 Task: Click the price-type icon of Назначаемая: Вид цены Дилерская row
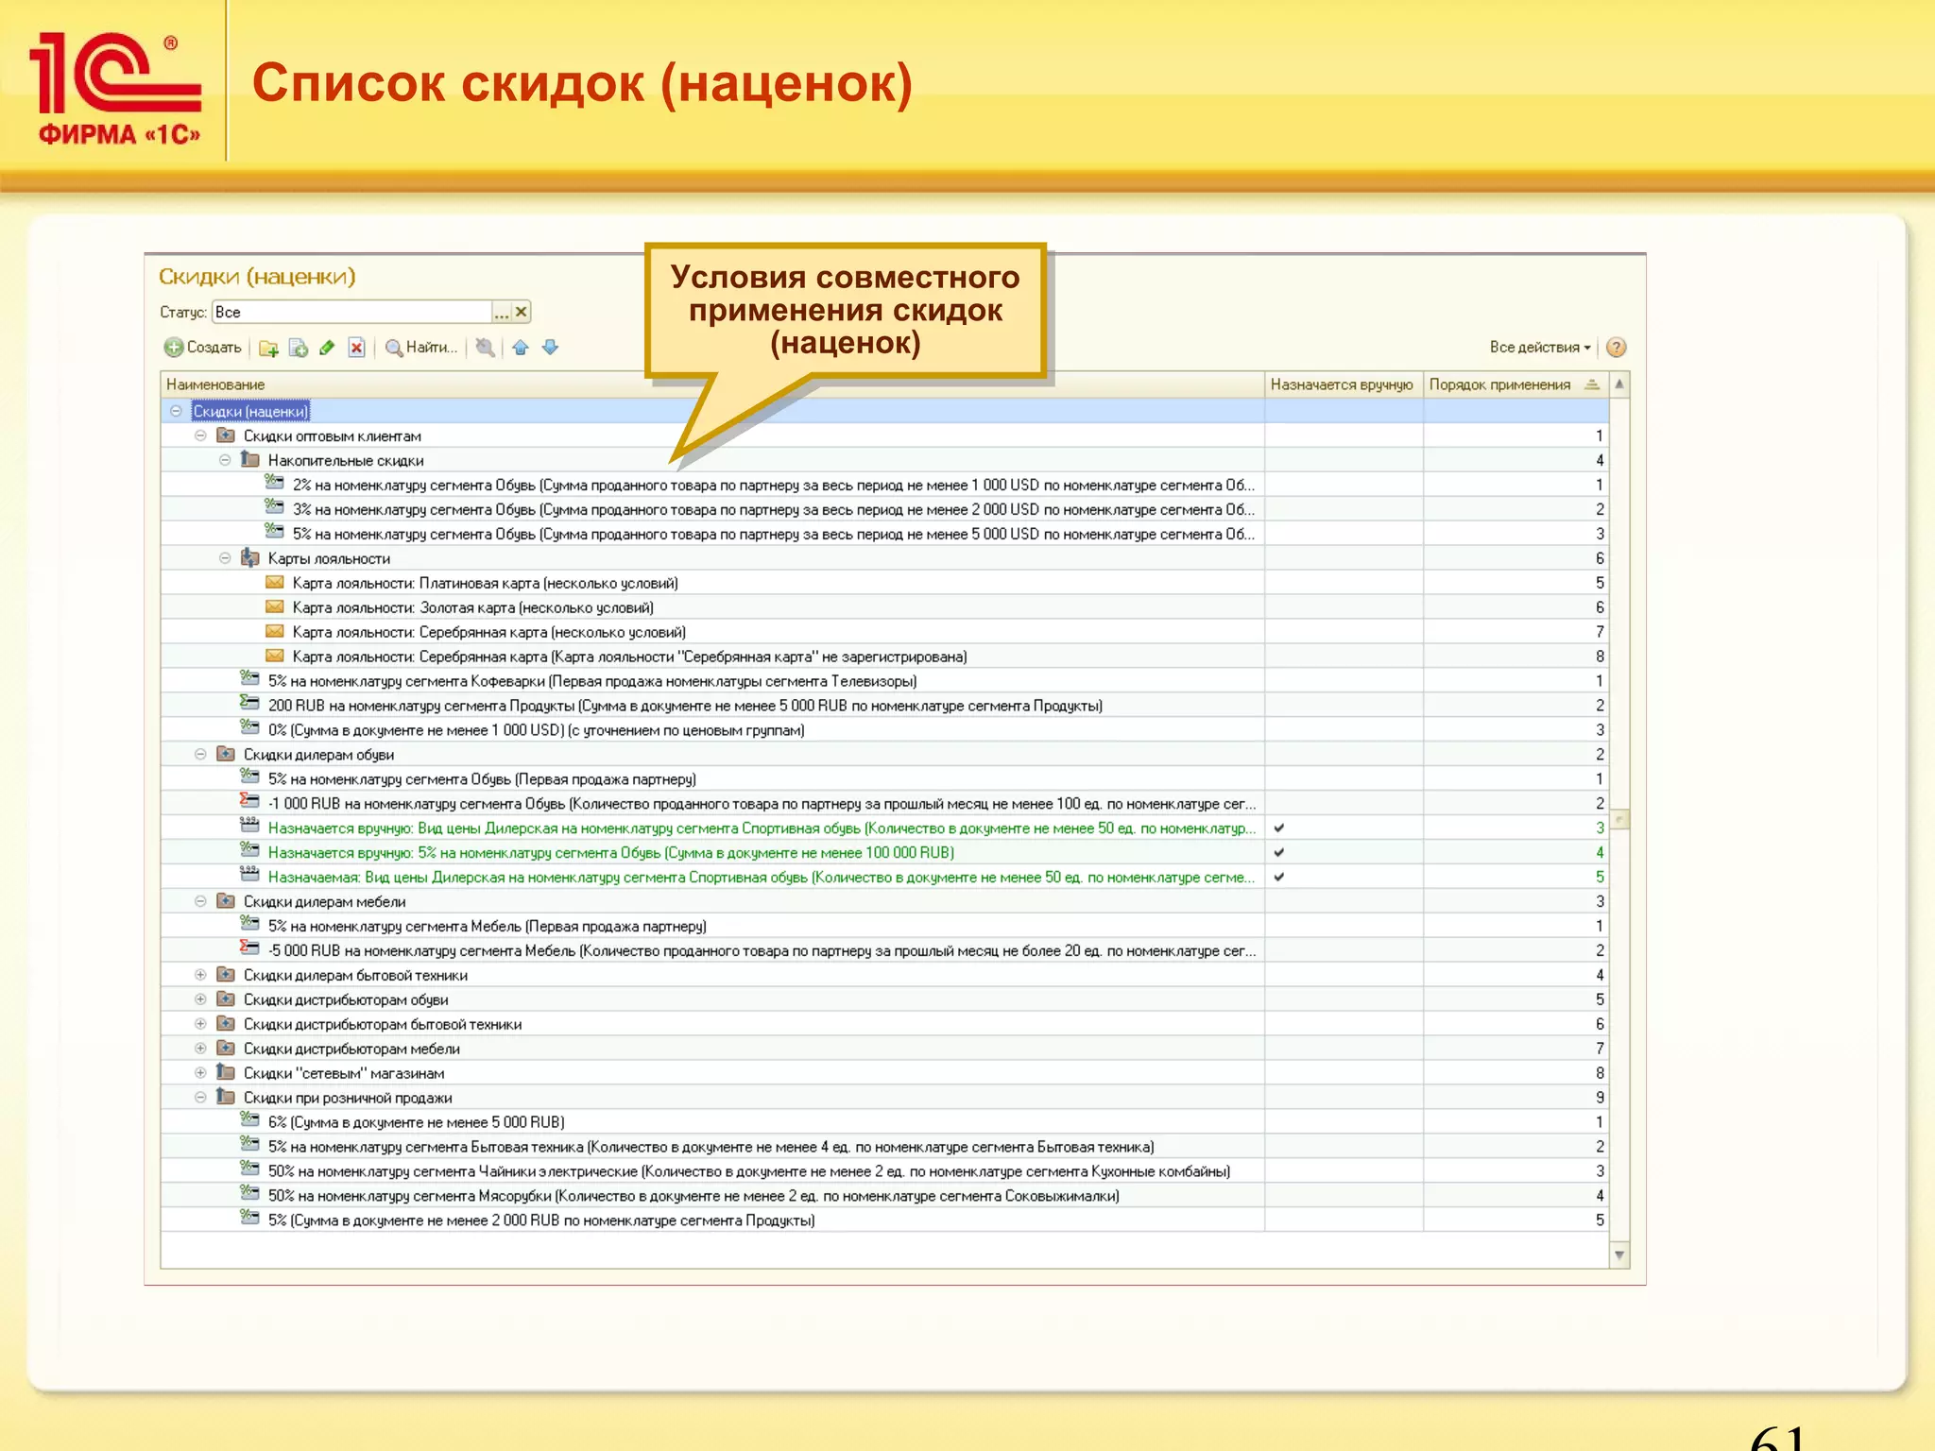click(249, 875)
